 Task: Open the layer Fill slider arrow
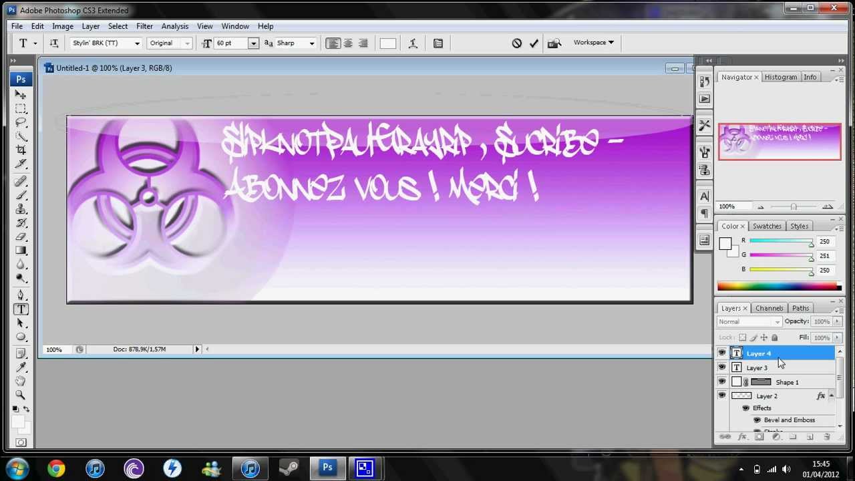coord(837,338)
